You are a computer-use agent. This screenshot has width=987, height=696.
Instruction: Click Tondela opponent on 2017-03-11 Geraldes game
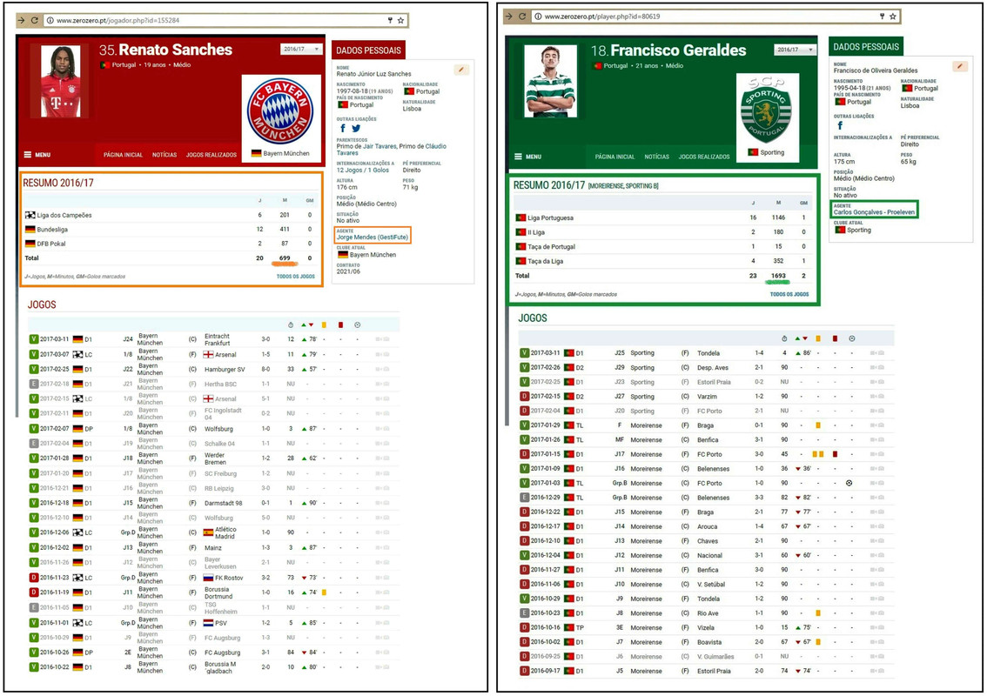(708, 353)
